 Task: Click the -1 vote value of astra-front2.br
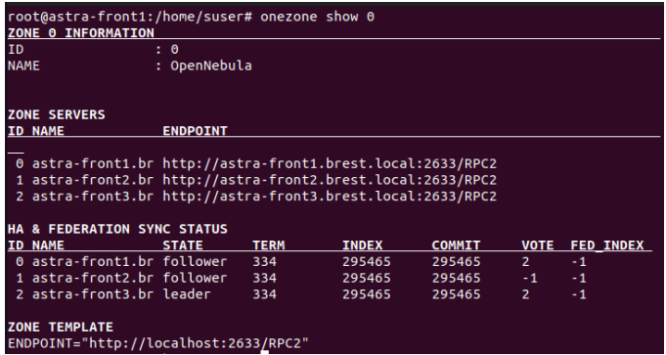pos(529,278)
